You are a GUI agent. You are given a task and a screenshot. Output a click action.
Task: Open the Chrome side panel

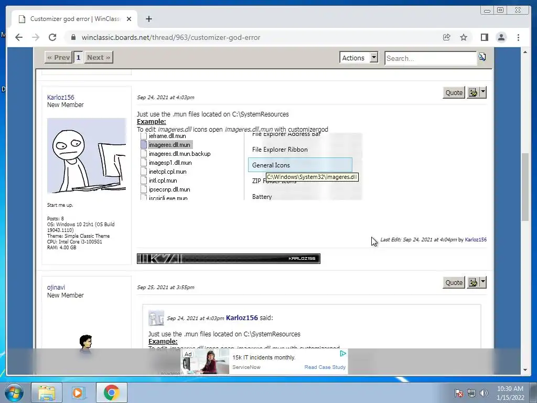[x=484, y=37]
